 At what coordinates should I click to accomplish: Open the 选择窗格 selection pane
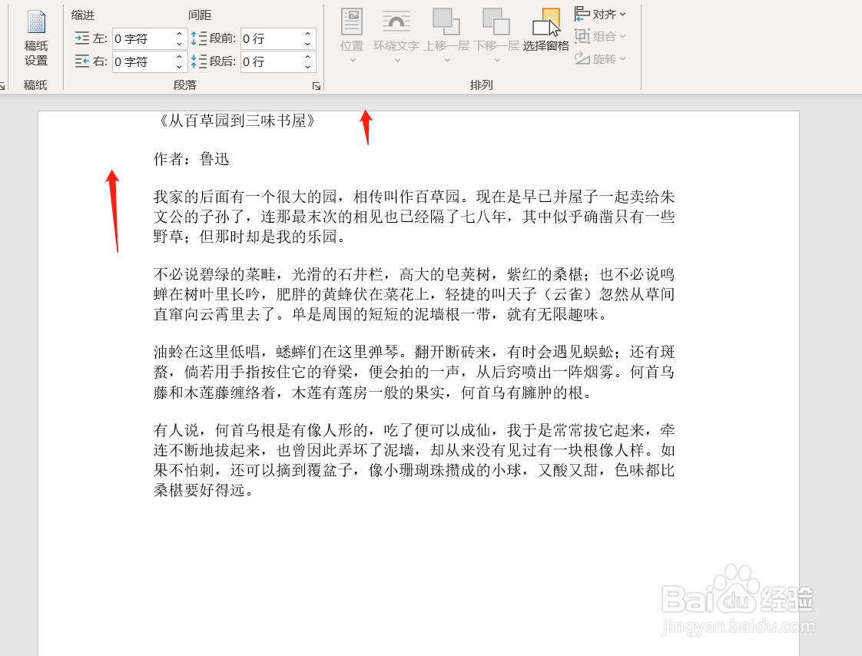click(x=546, y=30)
